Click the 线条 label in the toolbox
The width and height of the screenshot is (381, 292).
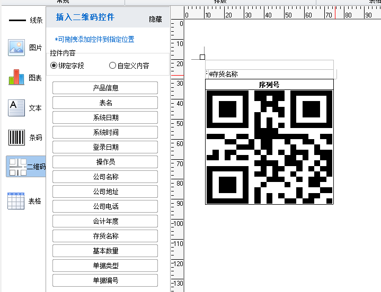pyautogui.click(x=36, y=20)
